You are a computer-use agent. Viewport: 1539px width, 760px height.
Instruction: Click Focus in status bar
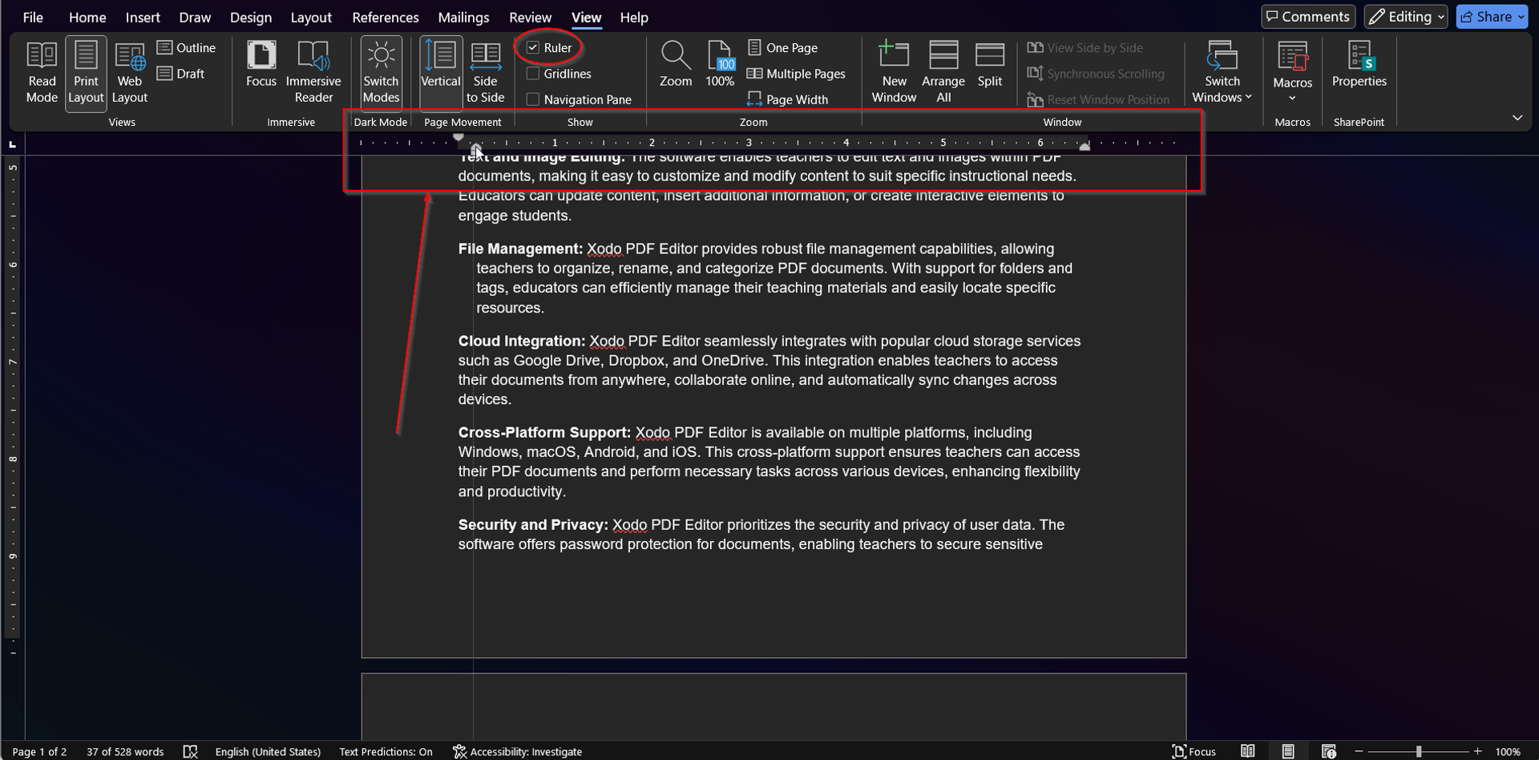1194,751
